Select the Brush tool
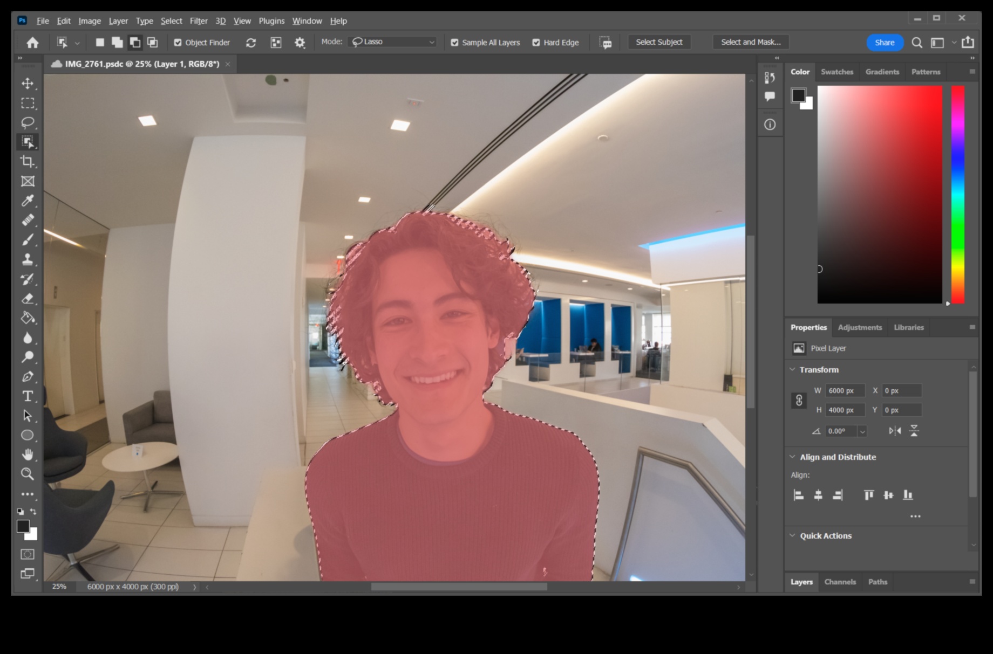This screenshot has height=654, width=993. [28, 240]
